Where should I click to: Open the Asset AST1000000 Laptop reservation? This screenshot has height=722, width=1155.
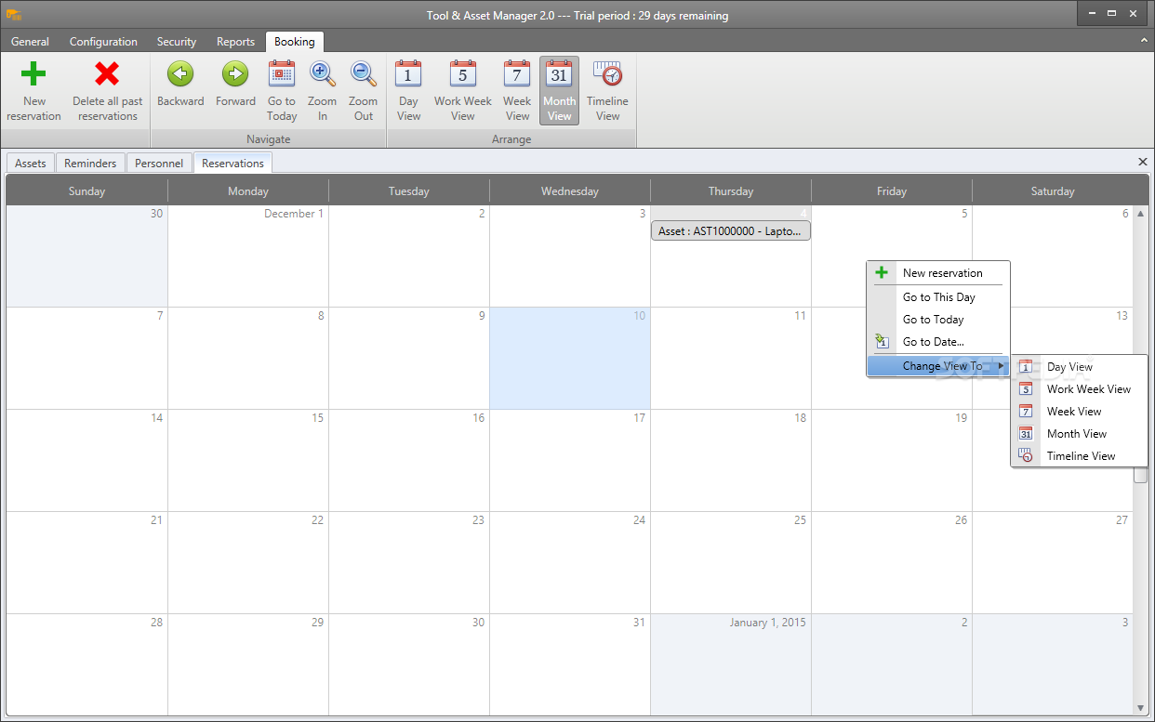[x=730, y=231]
